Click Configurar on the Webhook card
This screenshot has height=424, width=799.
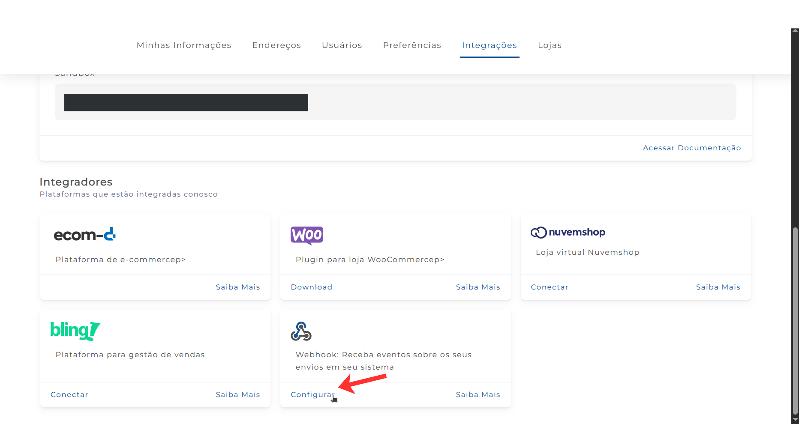click(312, 394)
